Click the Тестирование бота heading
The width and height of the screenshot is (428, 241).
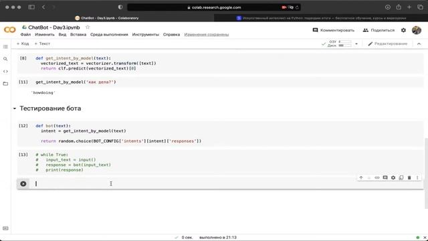(50, 108)
